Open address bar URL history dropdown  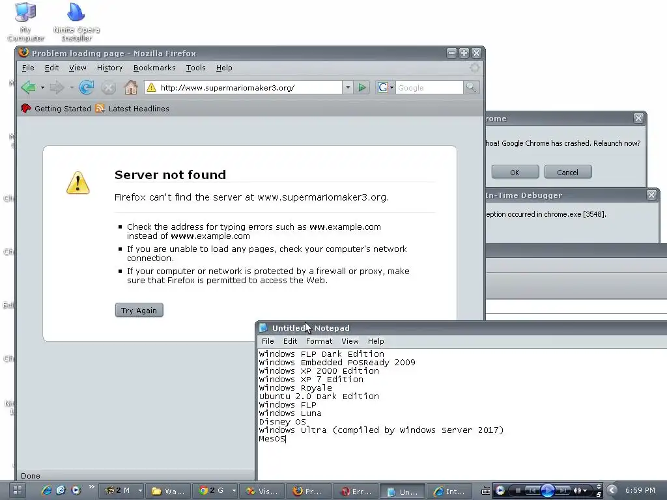(x=348, y=88)
